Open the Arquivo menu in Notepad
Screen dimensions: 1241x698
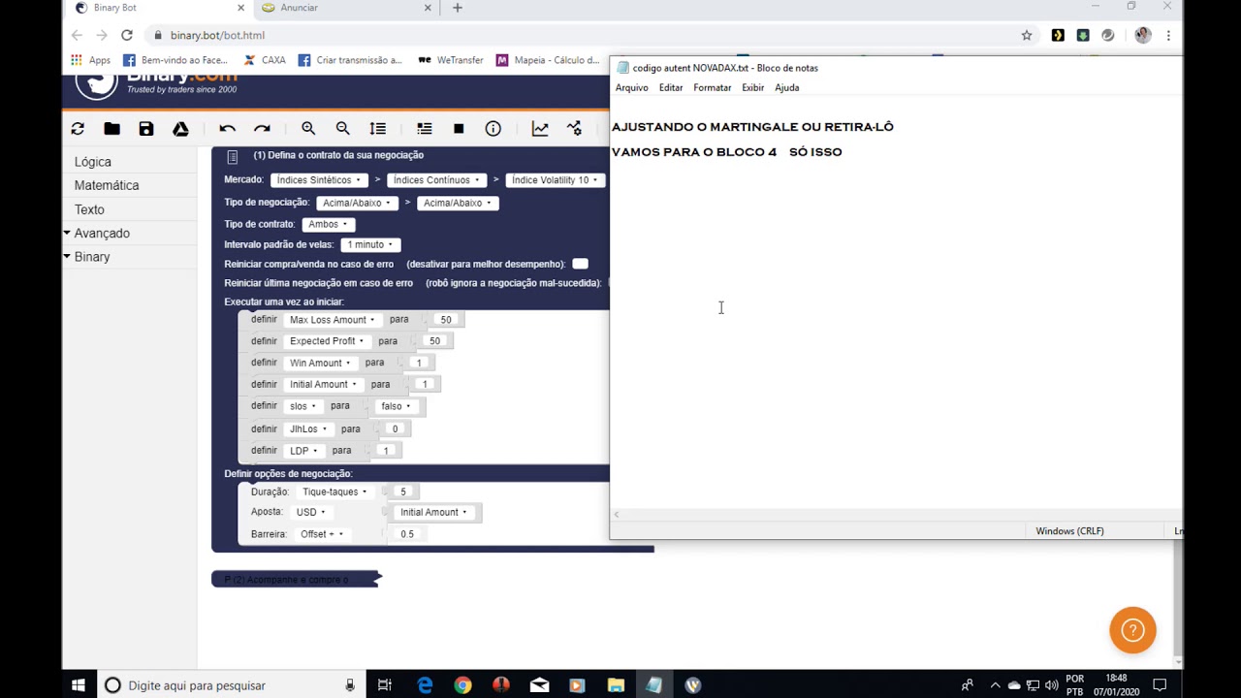coord(631,87)
